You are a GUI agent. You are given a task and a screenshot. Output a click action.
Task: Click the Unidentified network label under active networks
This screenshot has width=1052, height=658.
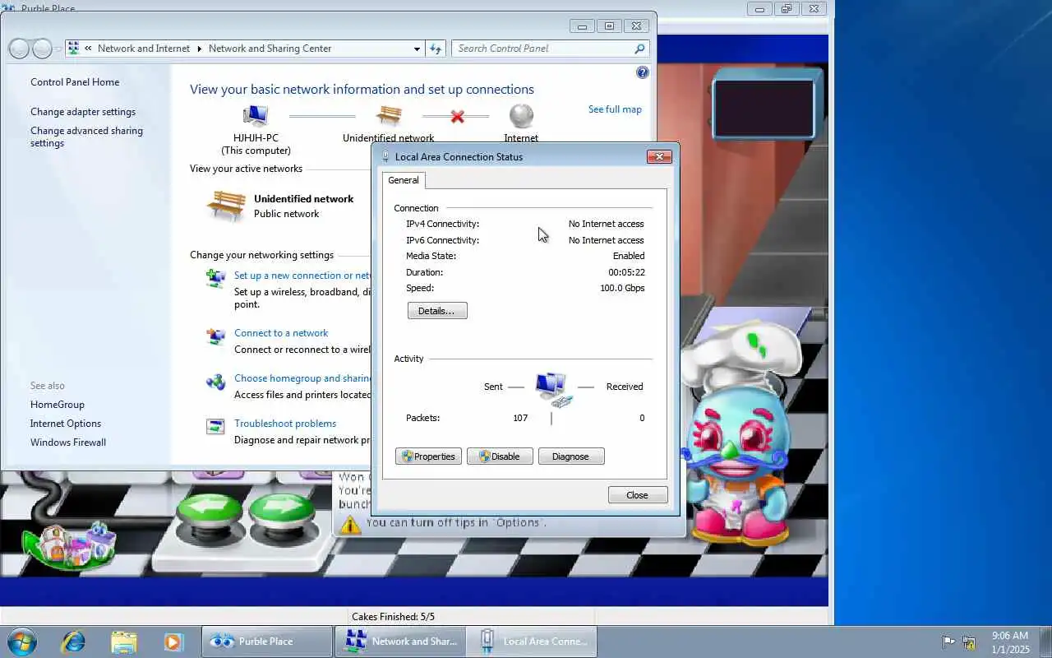(303, 199)
